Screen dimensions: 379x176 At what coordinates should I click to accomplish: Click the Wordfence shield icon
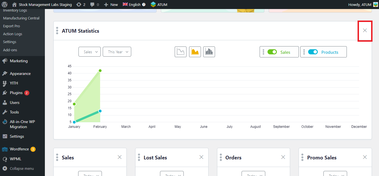click(5, 149)
